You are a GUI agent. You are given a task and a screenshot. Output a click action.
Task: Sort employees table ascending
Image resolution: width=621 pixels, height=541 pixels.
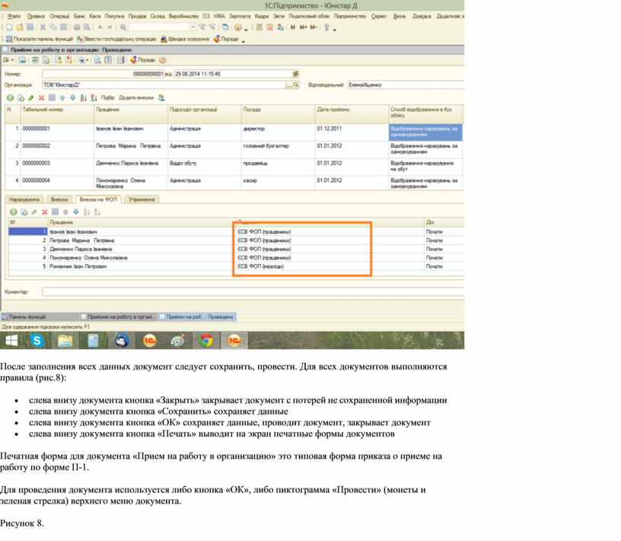[x=83, y=98]
